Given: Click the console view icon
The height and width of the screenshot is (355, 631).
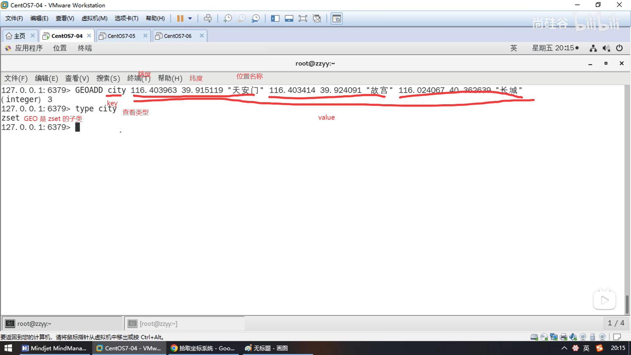Looking at the screenshot, I should tap(337, 18).
